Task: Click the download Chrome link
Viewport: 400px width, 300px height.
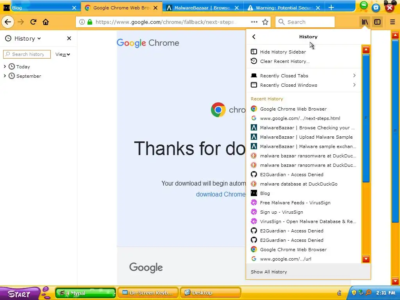Action: pos(221,195)
